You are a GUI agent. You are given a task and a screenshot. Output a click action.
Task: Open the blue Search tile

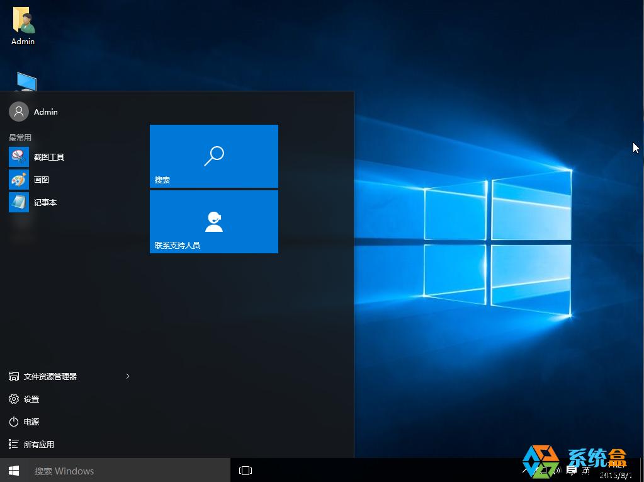pos(213,156)
